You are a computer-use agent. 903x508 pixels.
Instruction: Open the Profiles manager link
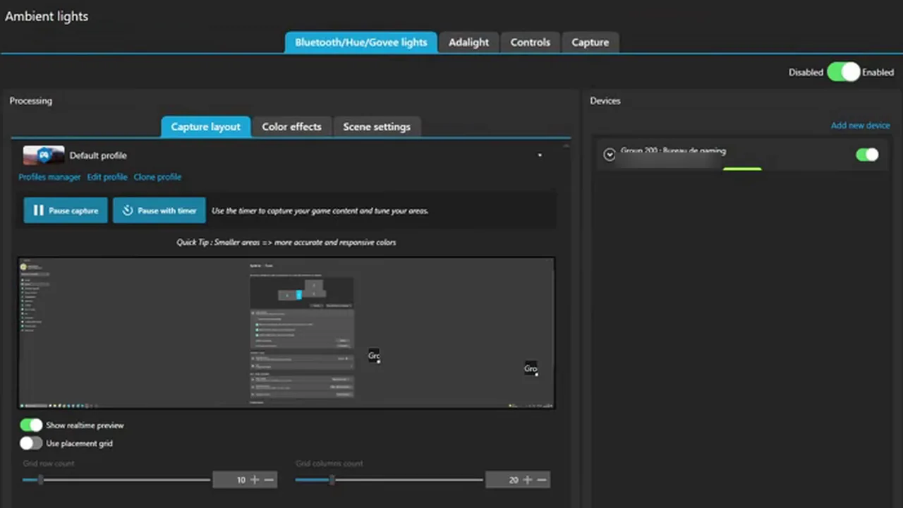49,177
